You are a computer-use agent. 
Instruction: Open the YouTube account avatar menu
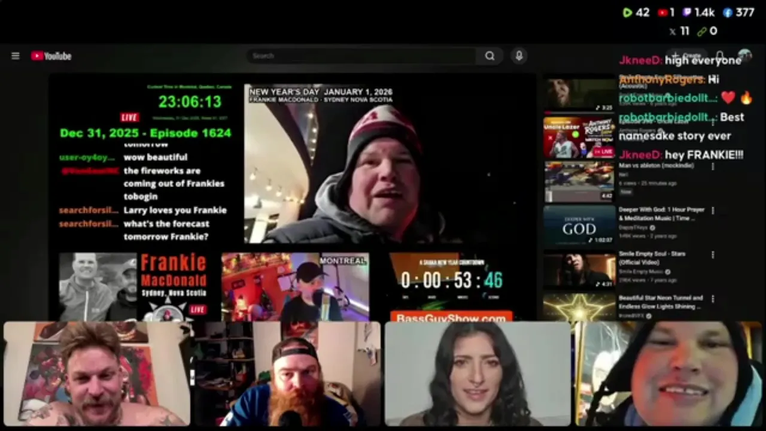(744, 56)
